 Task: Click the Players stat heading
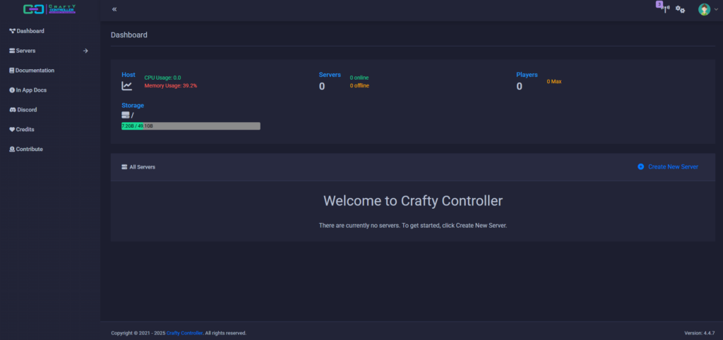point(527,75)
